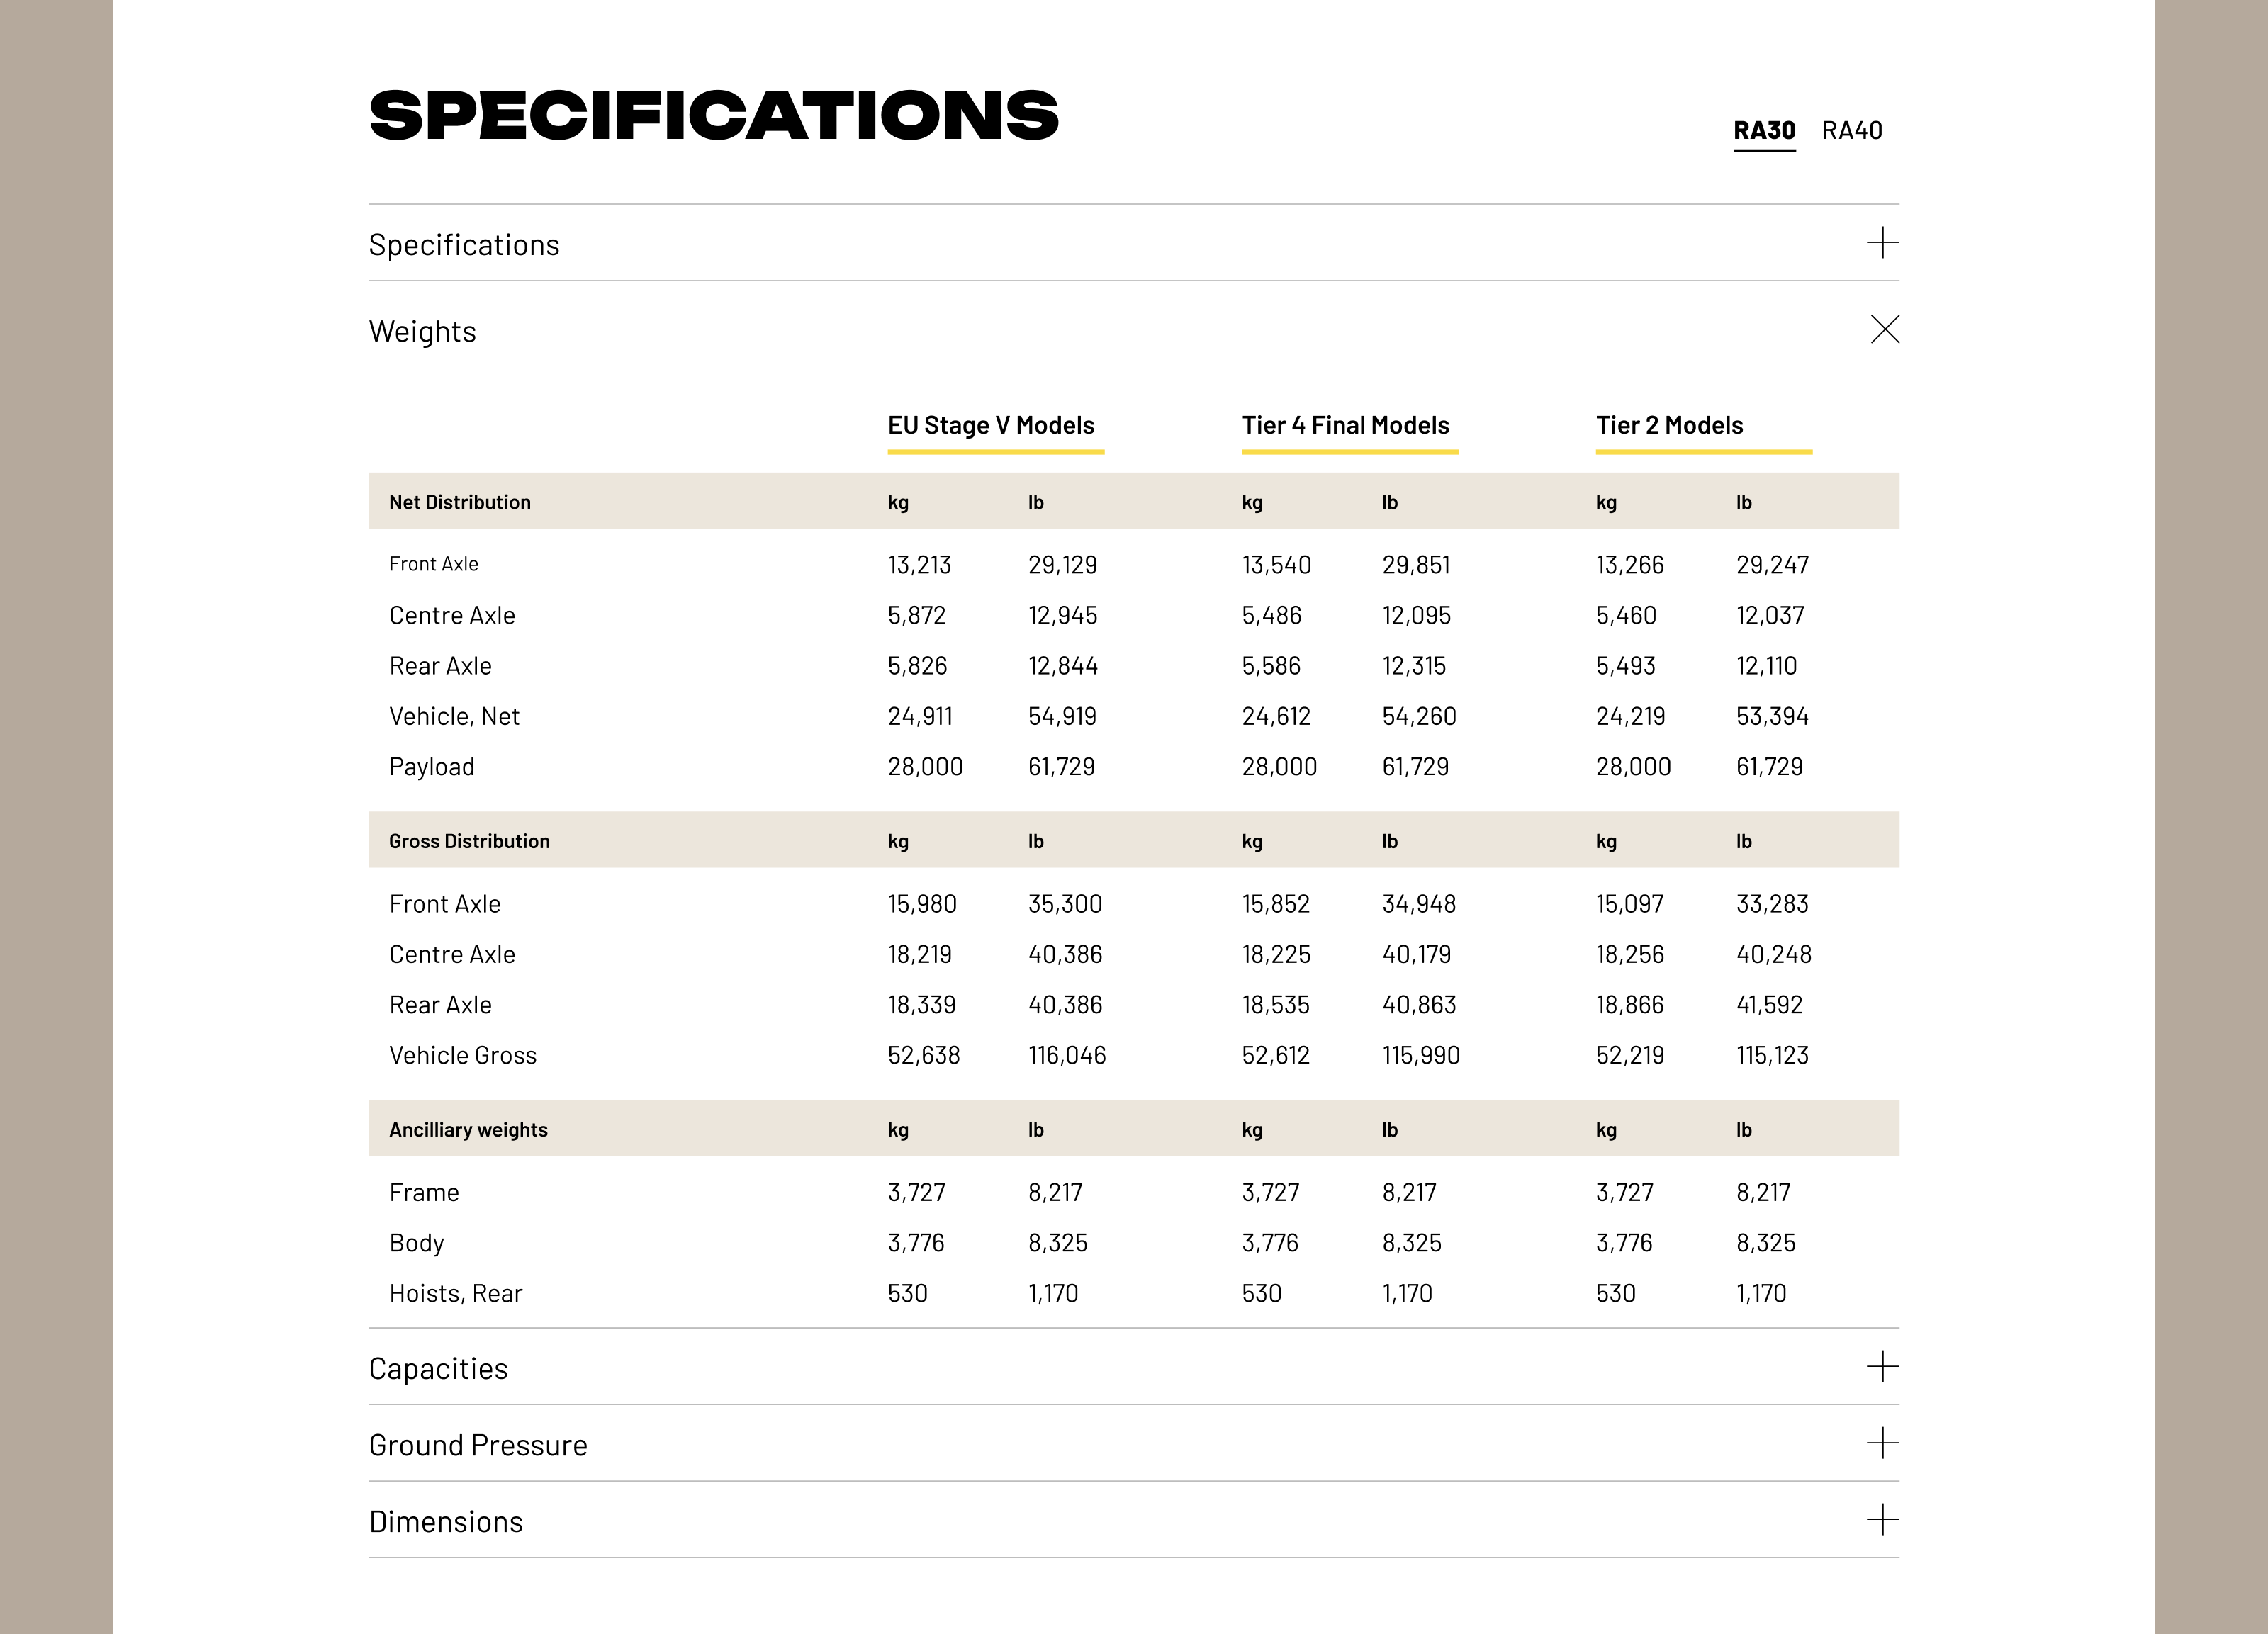
Task: Collapse the Weights section heading
Action: point(422,332)
